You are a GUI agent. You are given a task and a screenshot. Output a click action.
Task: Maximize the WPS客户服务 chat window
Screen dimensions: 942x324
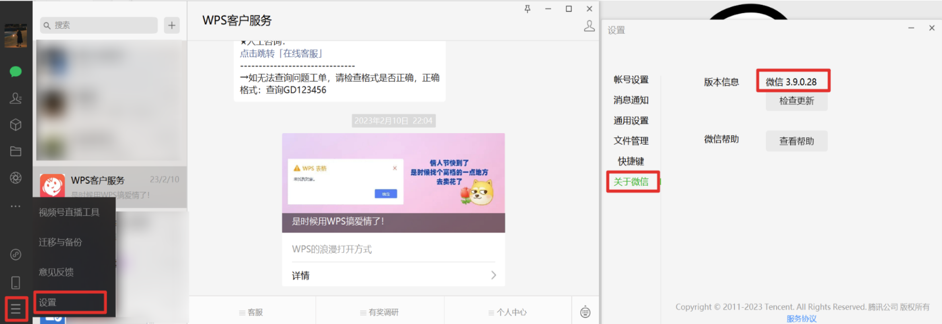click(x=569, y=9)
